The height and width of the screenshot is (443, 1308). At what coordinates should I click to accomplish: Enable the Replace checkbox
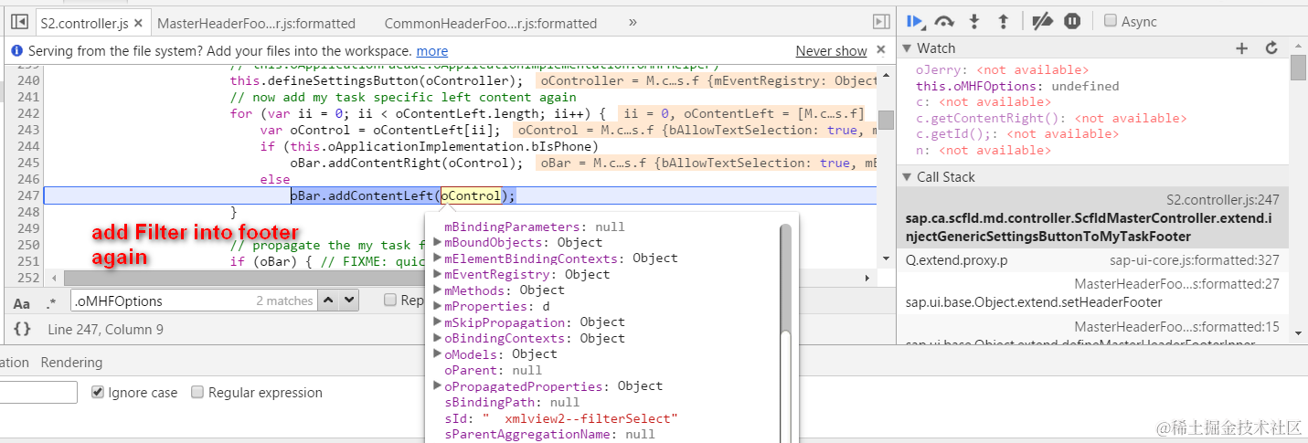[390, 300]
